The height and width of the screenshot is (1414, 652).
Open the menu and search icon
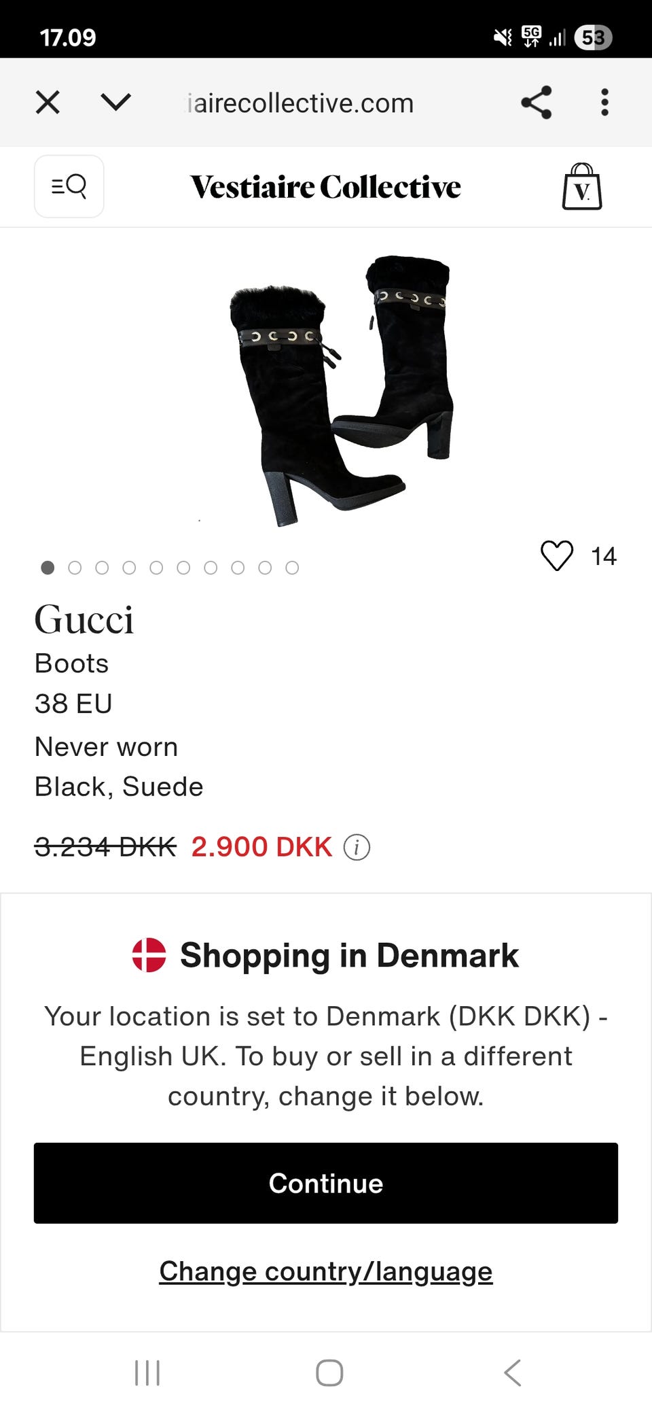click(x=69, y=186)
